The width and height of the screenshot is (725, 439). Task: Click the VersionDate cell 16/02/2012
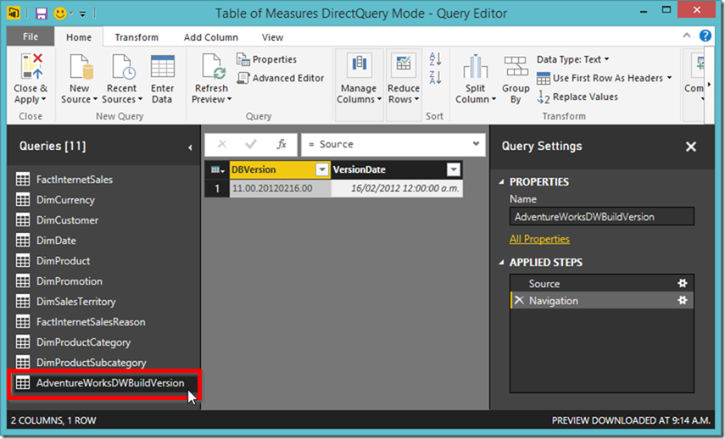pos(397,188)
